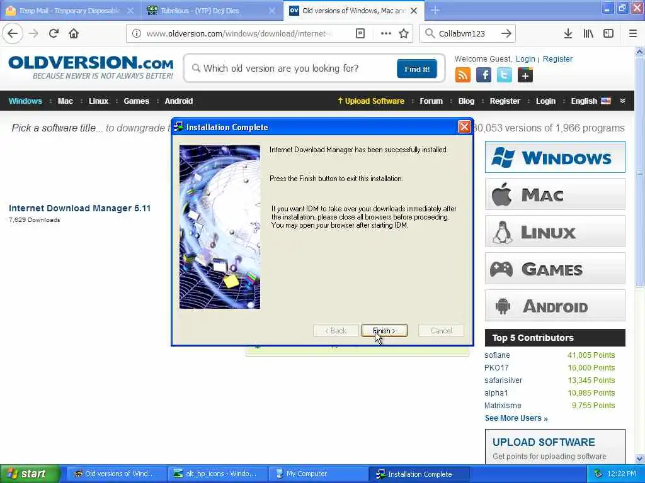The image size is (645, 483).
Task: Open the RSS feed icon
Action: click(x=463, y=75)
